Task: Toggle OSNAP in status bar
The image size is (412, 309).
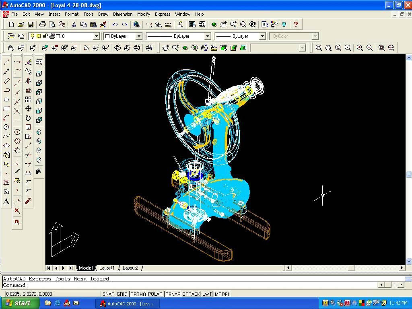Action: pyautogui.click(x=173, y=294)
